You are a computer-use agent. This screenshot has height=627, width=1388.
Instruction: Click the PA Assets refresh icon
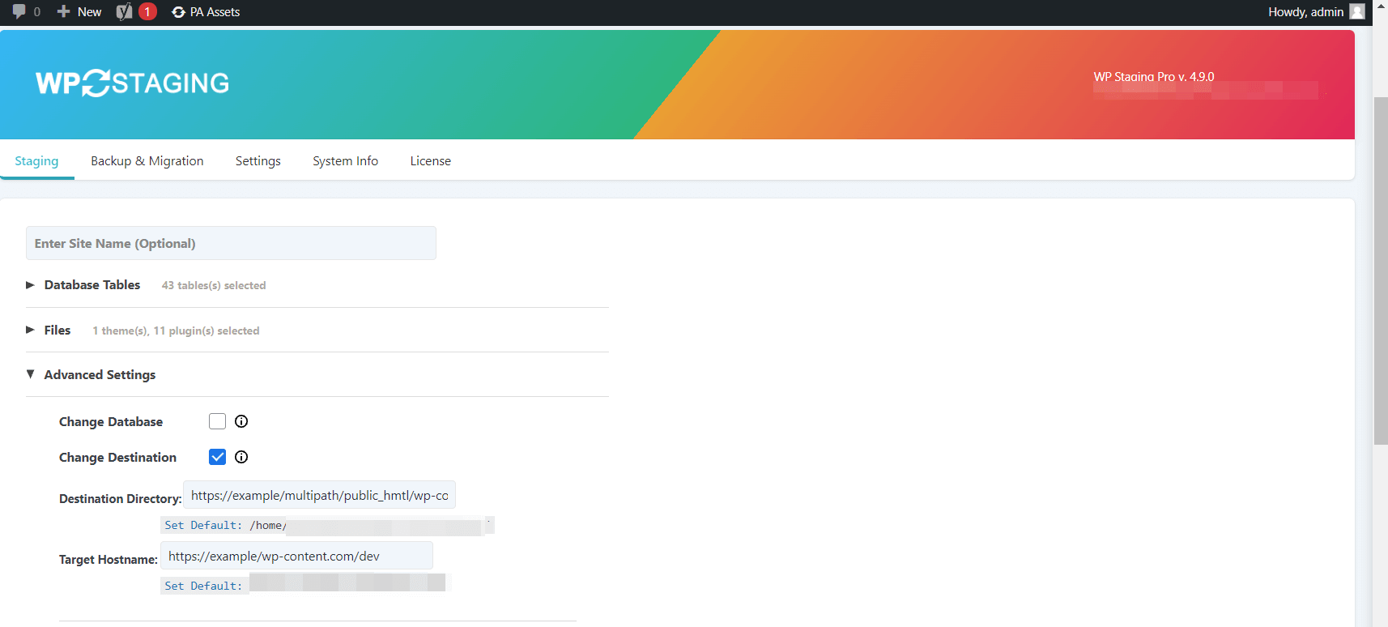coord(178,12)
